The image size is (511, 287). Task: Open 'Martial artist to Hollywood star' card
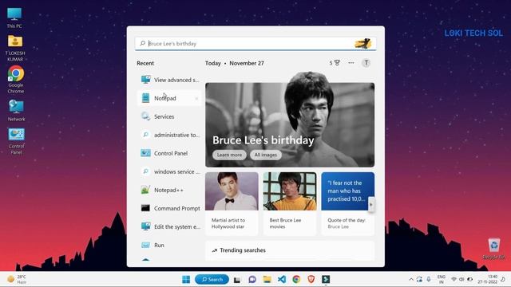point(232,204)
